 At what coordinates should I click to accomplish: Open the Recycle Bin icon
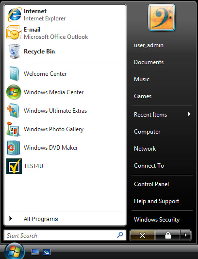[x=15, y=52]
